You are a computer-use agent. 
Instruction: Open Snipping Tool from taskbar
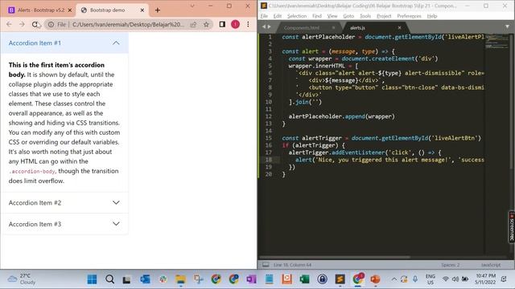click(x=199, y=279)
